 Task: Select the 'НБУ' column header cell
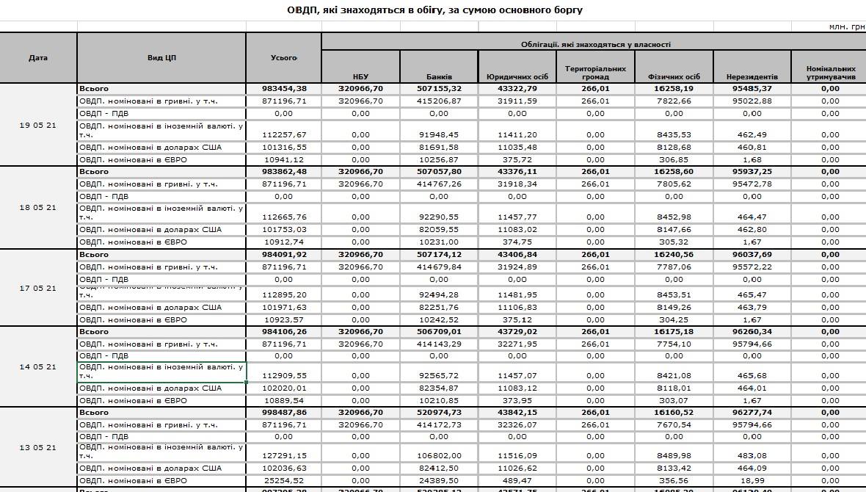(x=360, y=76)
